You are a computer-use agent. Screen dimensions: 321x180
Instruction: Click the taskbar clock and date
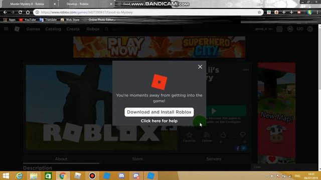click(x=311, y=176)
